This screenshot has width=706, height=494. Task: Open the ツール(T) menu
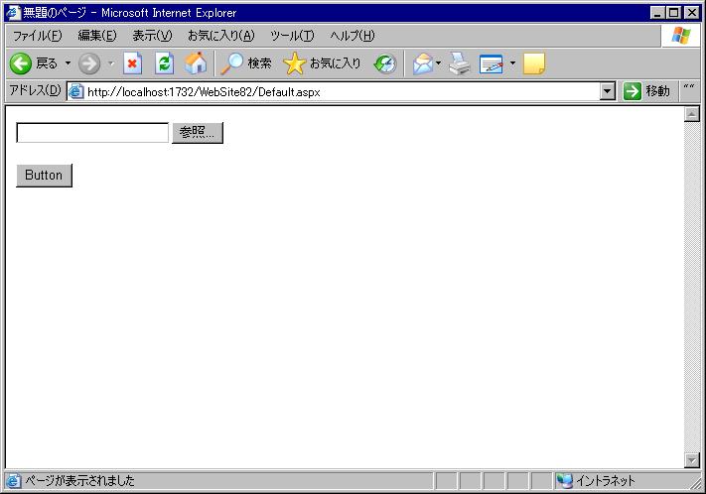292,36
